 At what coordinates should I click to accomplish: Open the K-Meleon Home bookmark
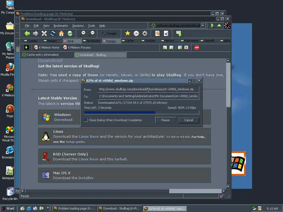coord(46,47)
